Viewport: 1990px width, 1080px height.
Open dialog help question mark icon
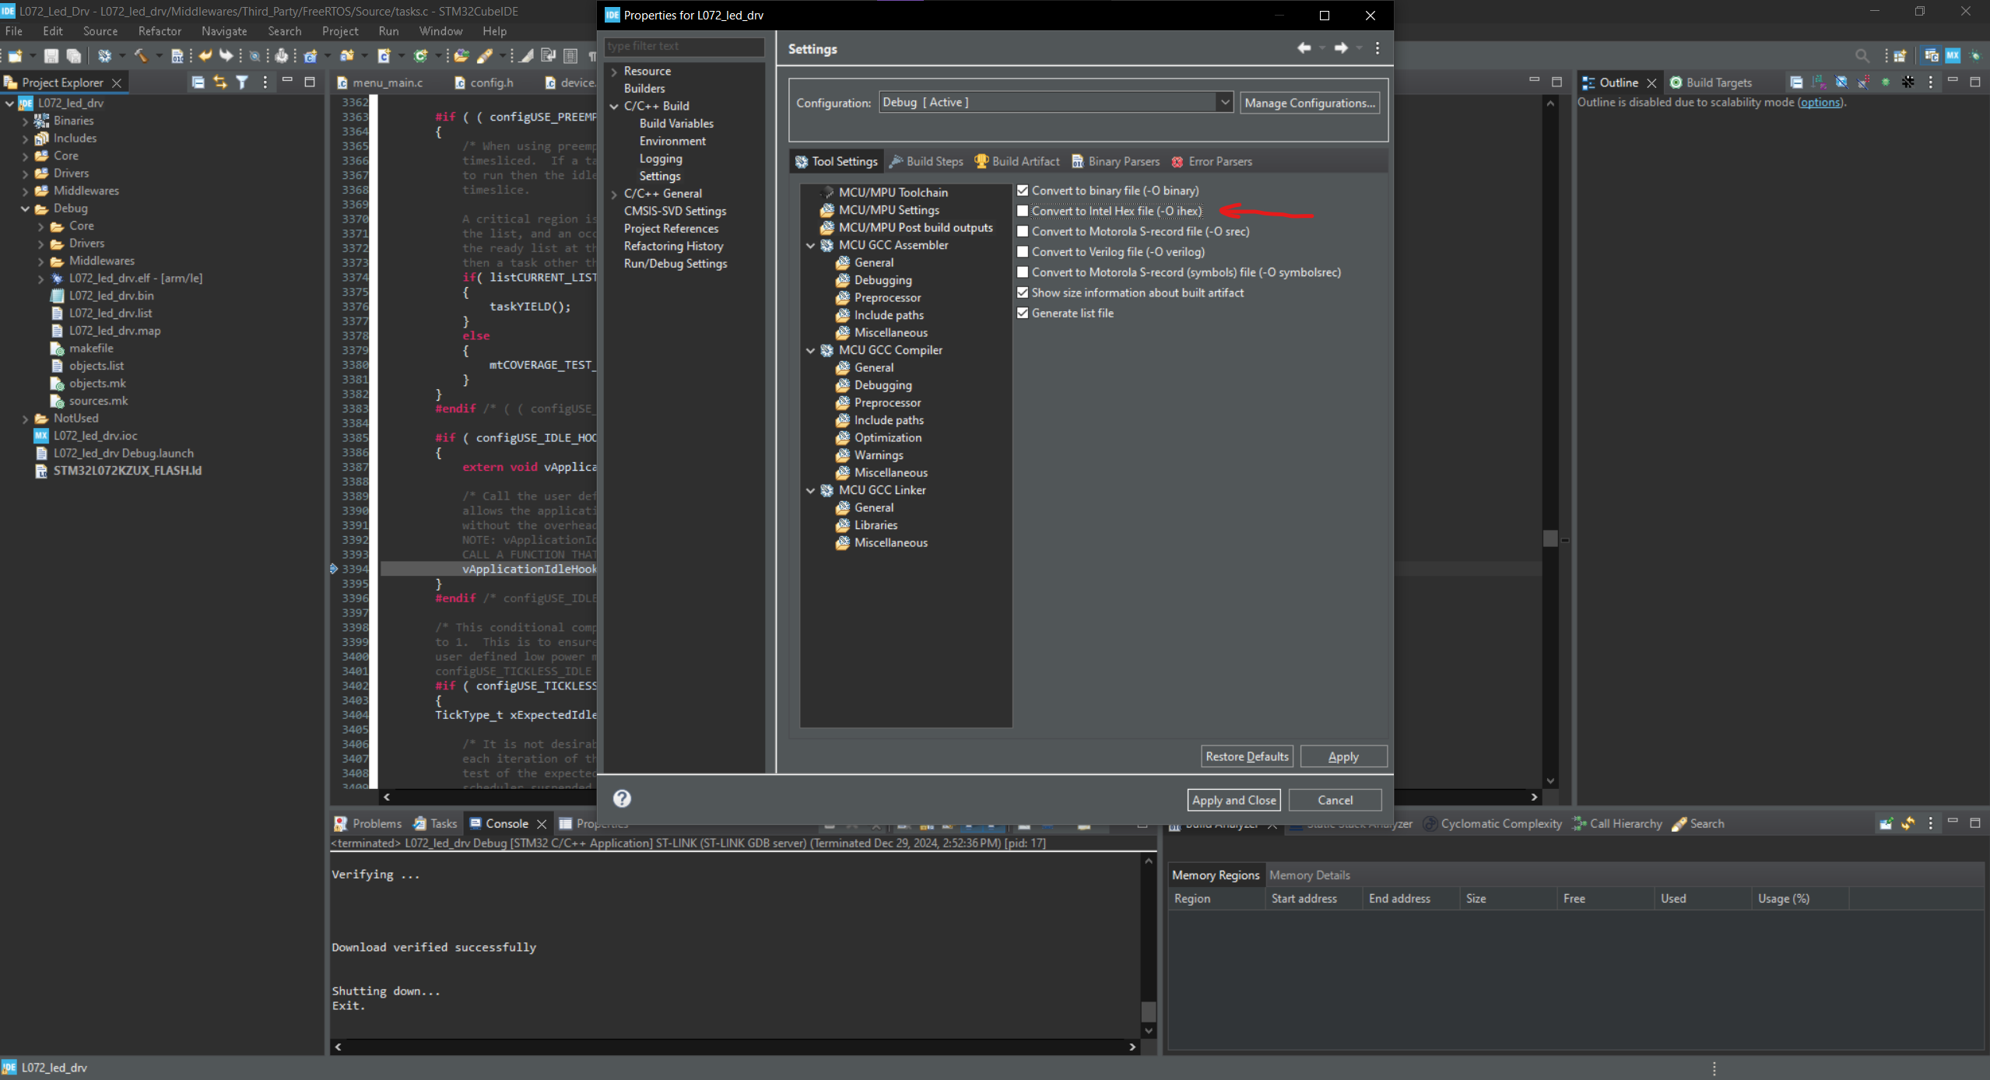[x=622, y=798]
